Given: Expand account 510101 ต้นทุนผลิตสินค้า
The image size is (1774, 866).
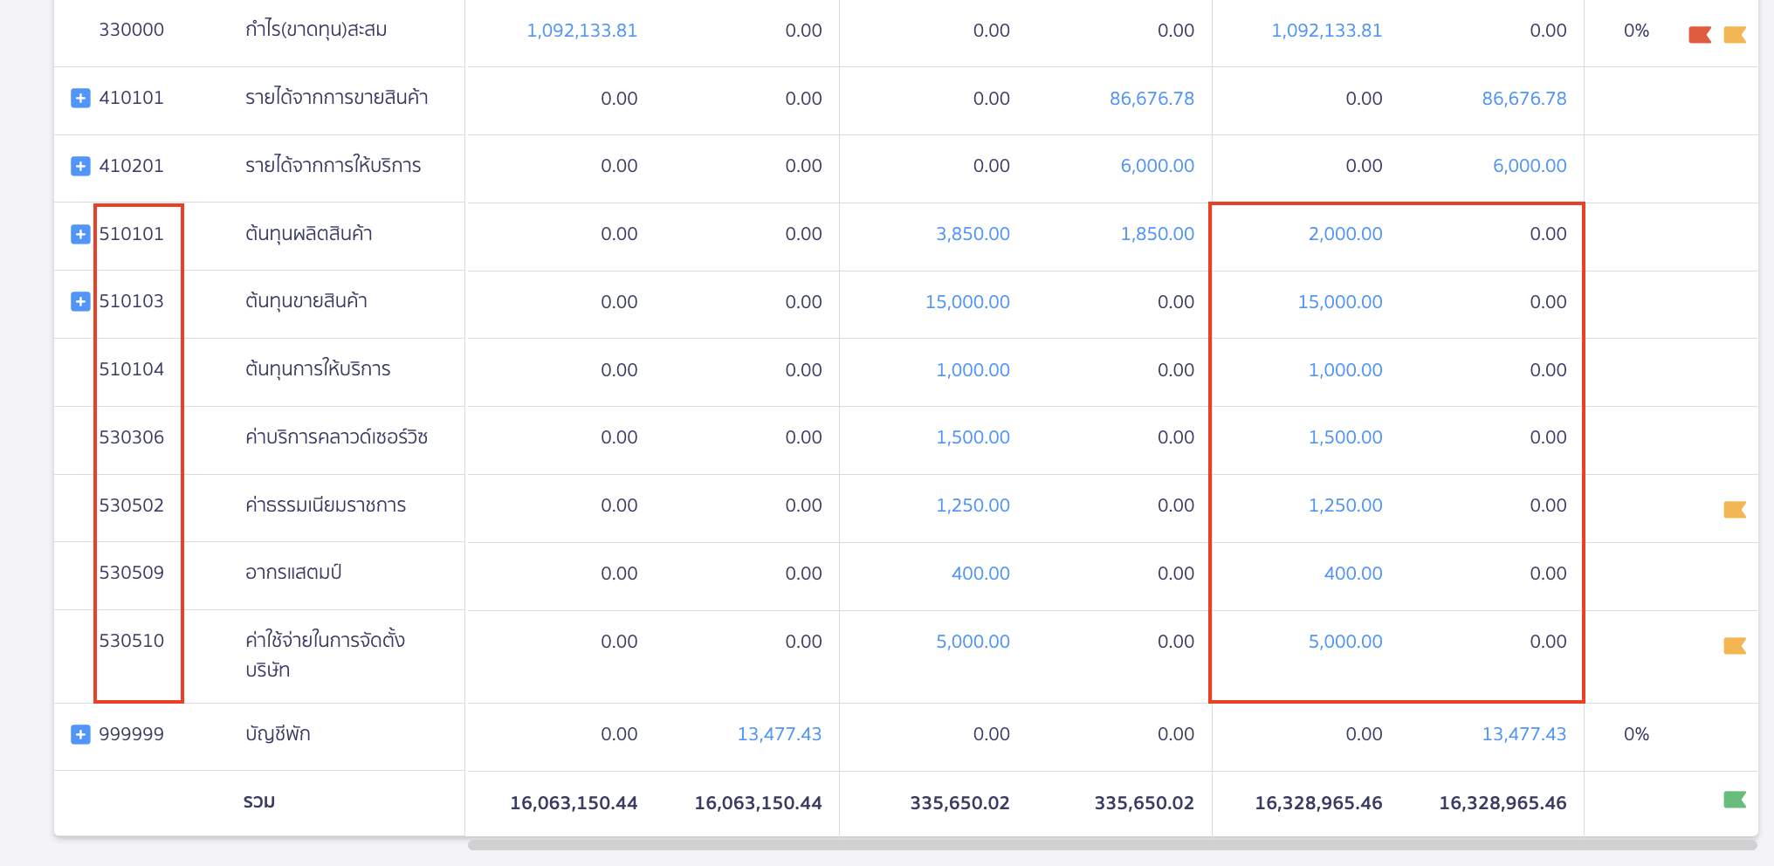Looking at the screenshot, I should (x=80, y=234).
